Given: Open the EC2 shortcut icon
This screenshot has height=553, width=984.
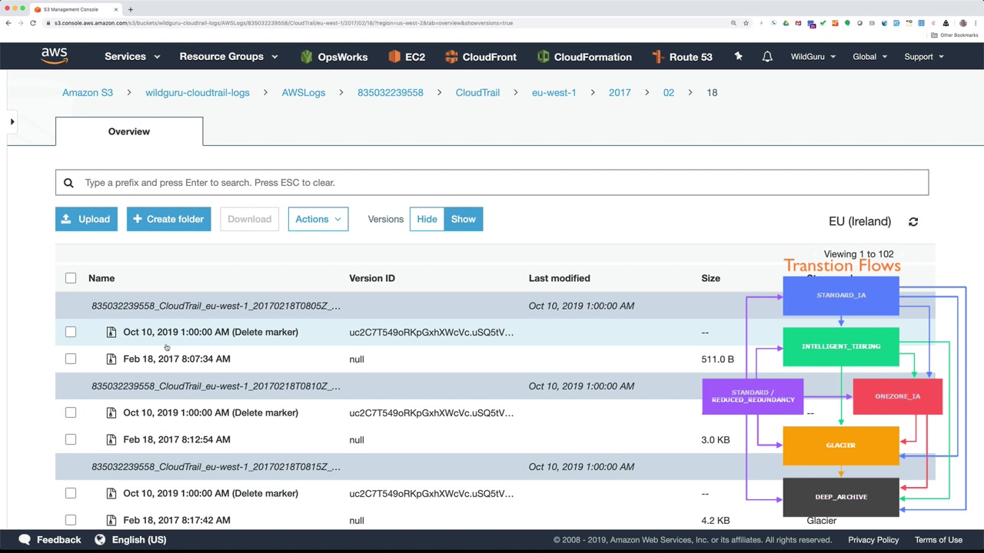Looking at the screenshot, I should [x=394, y=57].
